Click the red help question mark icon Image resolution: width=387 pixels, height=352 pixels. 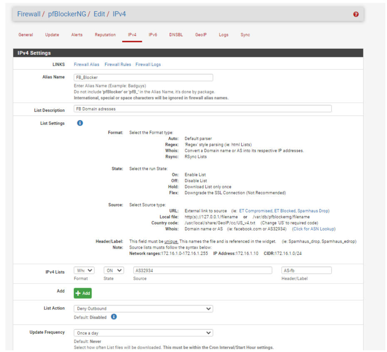(356, 14)
